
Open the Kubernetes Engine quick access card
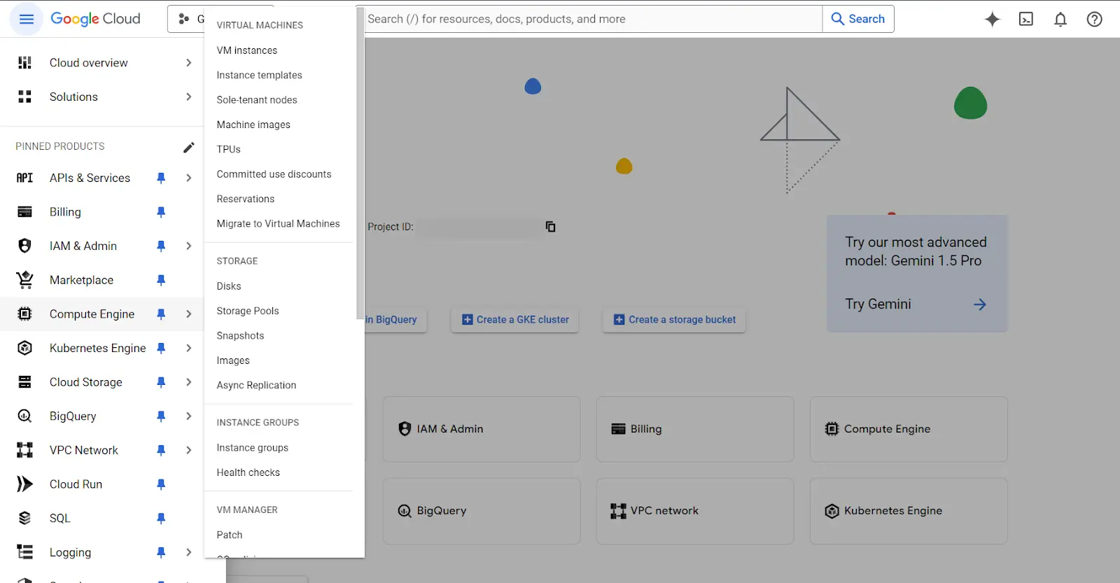[909, 511]
